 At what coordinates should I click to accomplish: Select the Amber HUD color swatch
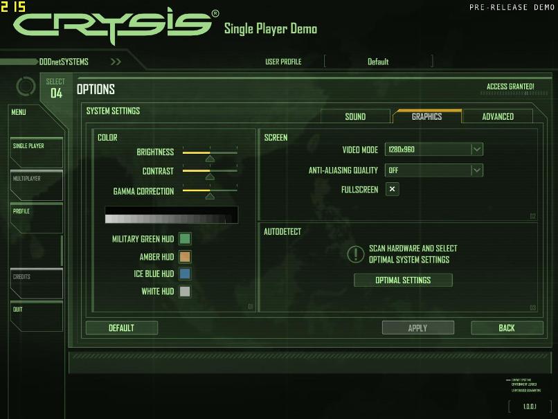tap(185, 257)
